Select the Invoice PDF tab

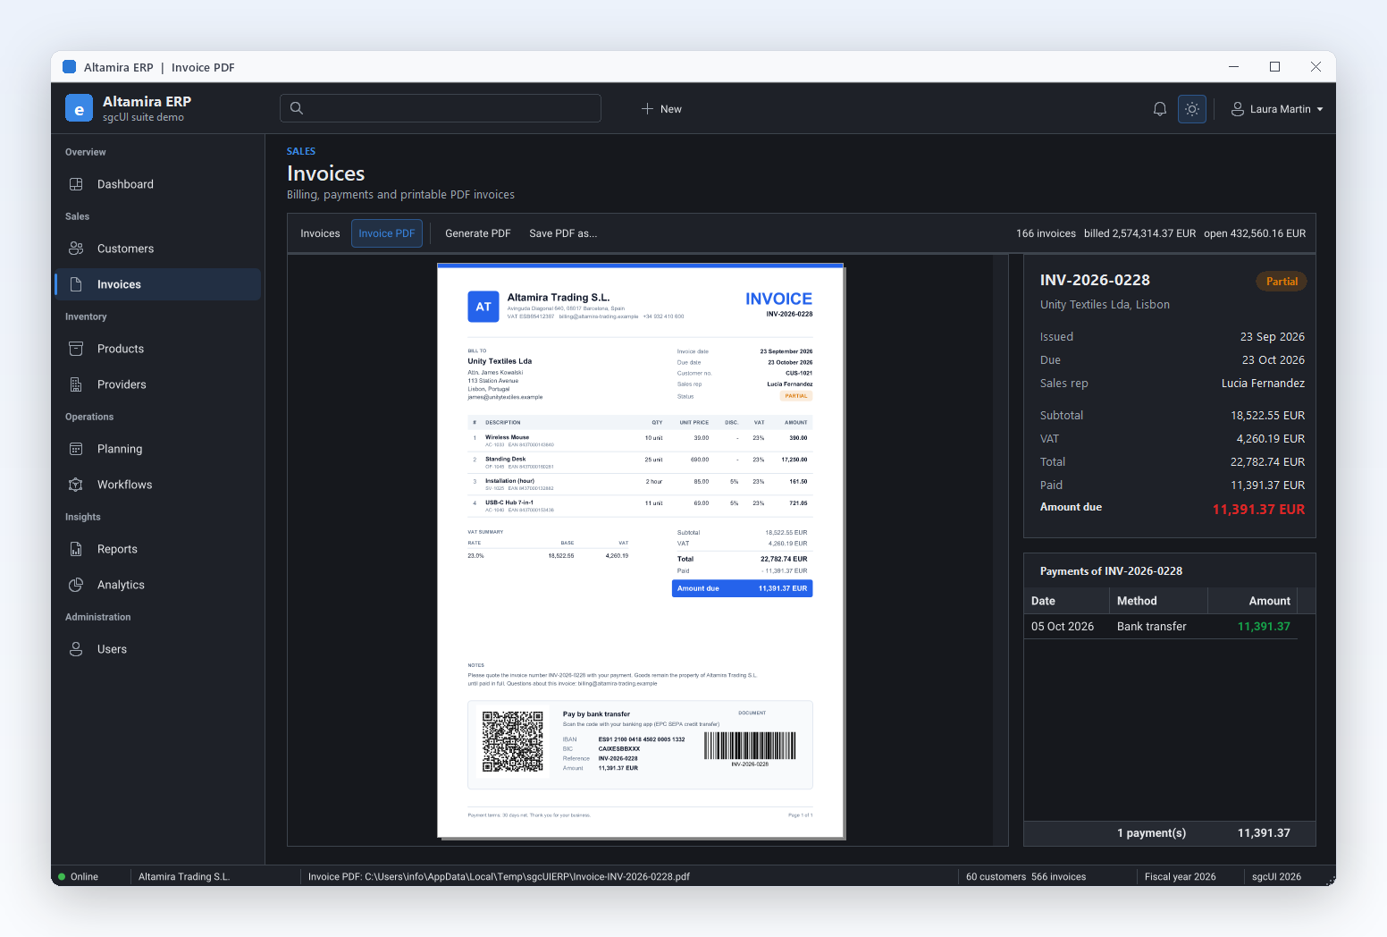[x=387, y=233]
